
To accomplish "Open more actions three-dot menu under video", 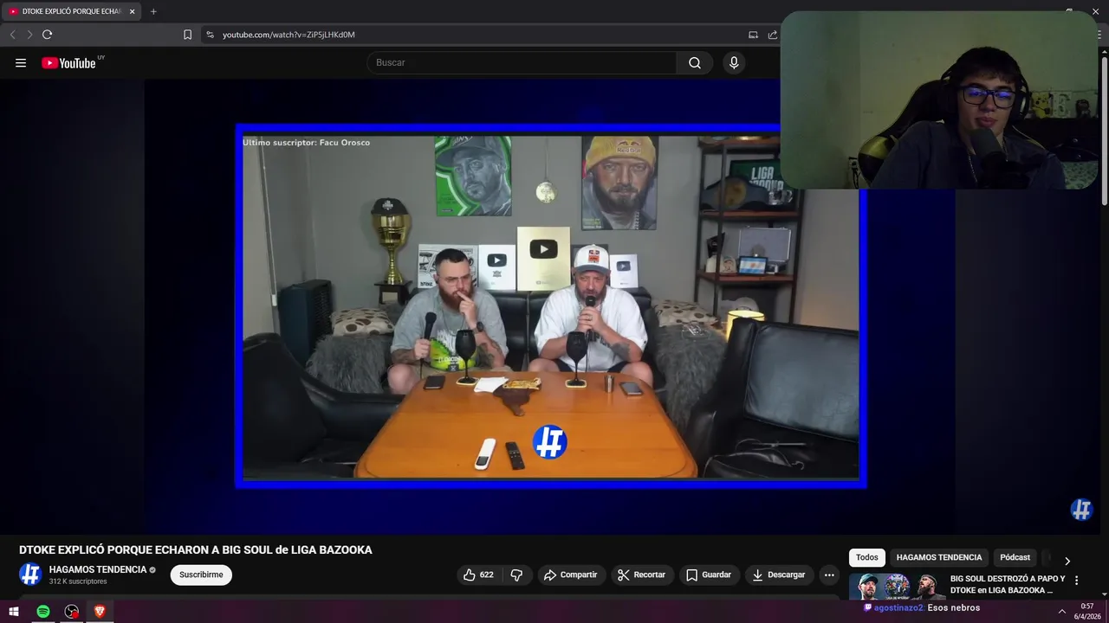I will (x=829, y=575).
